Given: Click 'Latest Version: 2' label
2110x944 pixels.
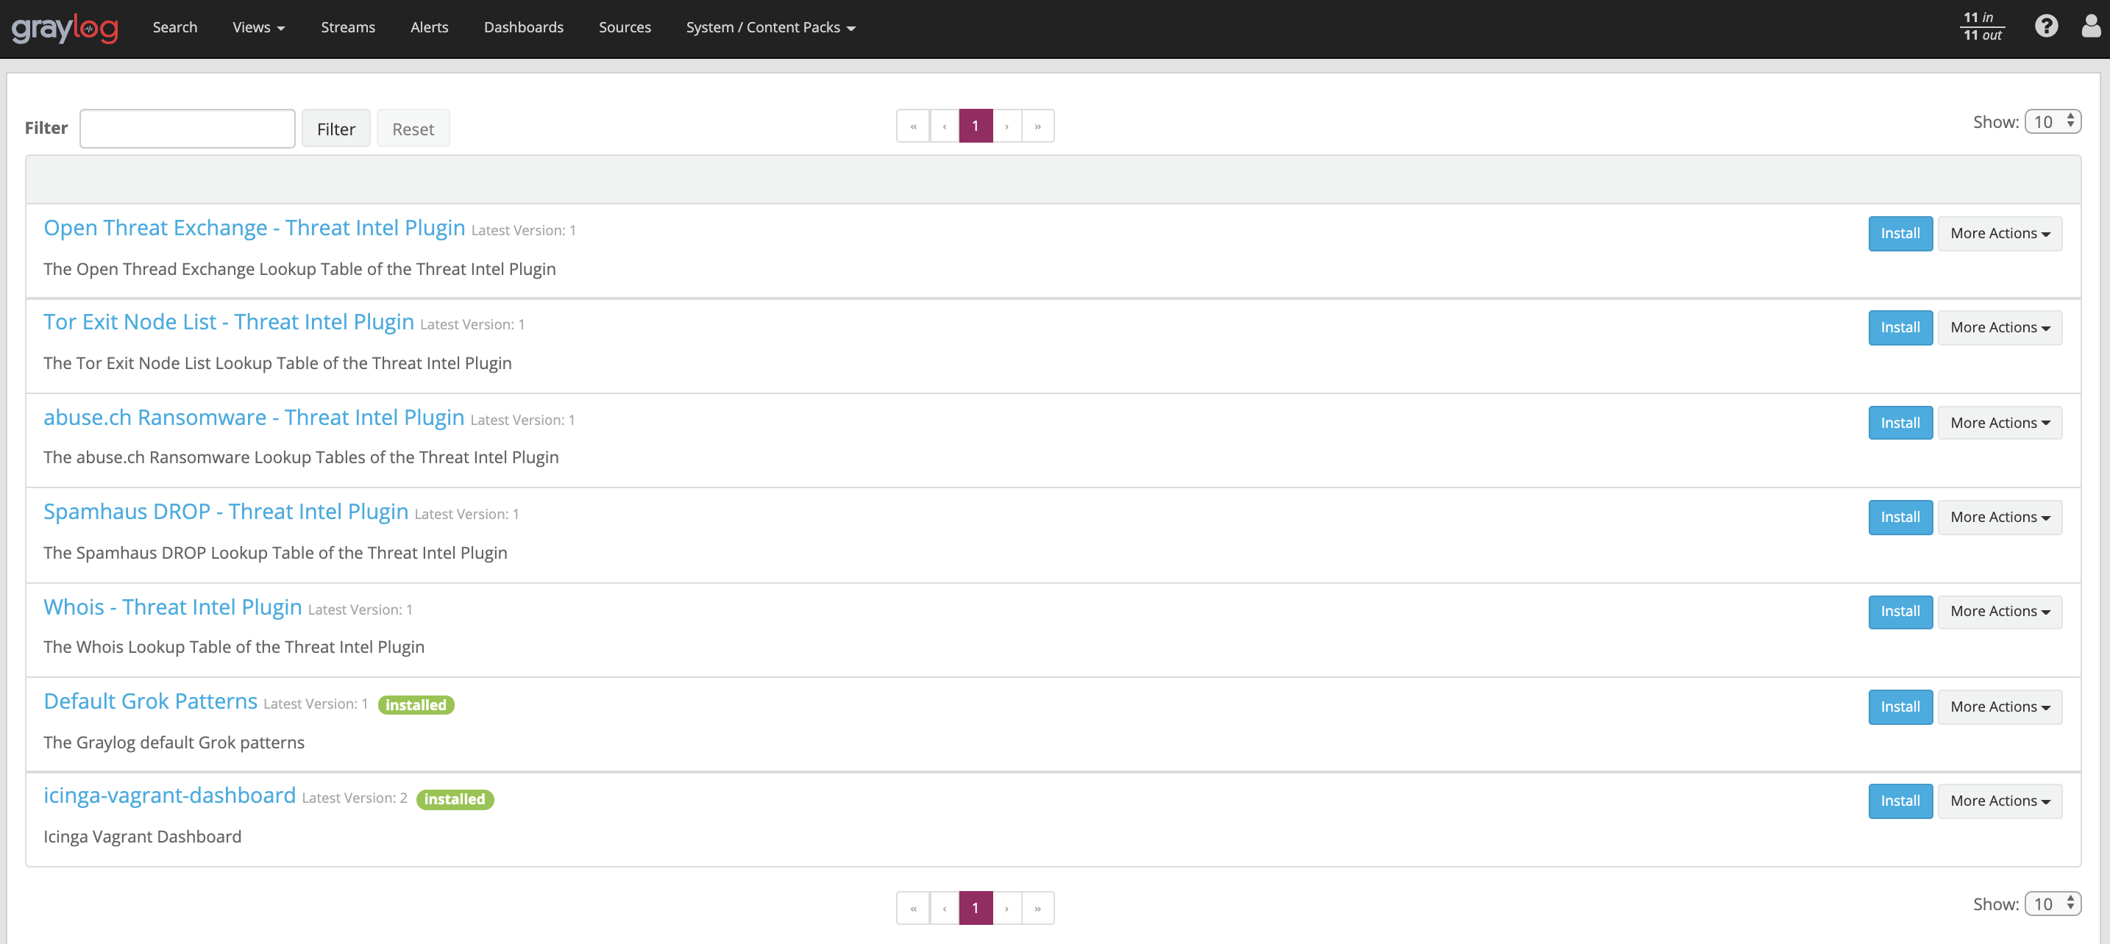Looking at the screenshot, I should (355, 798).
